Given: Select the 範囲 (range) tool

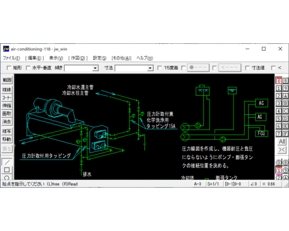Looking at the screenshot, I should [x=7, y=80].
